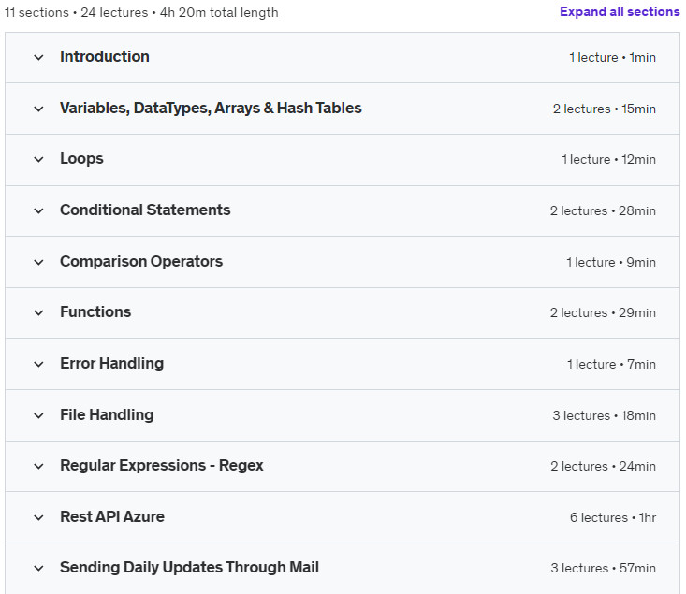
Task: Select the Functions section title
Action: click(95, 311)
